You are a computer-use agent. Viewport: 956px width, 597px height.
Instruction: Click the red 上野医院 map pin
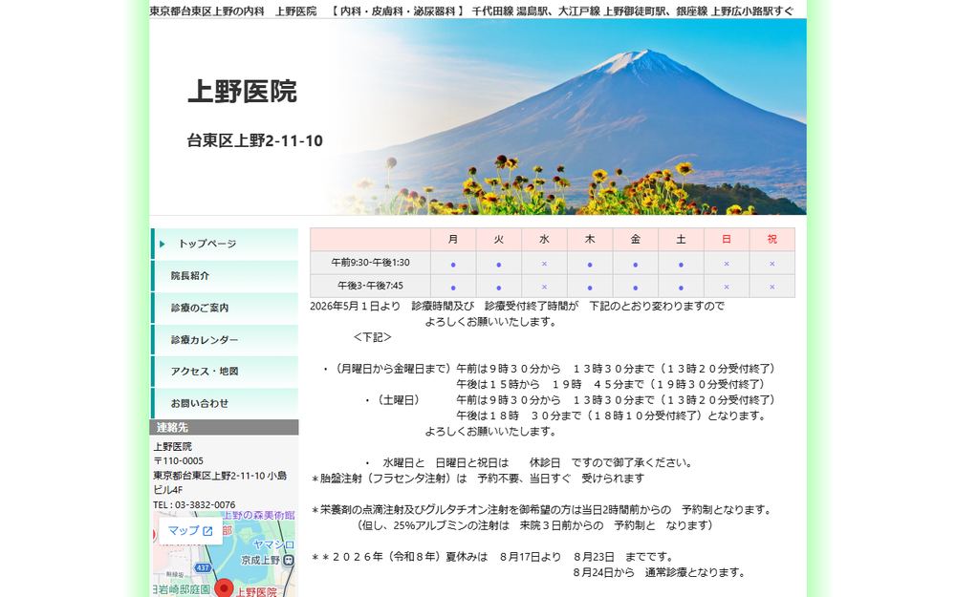click(x=225, y=587)
